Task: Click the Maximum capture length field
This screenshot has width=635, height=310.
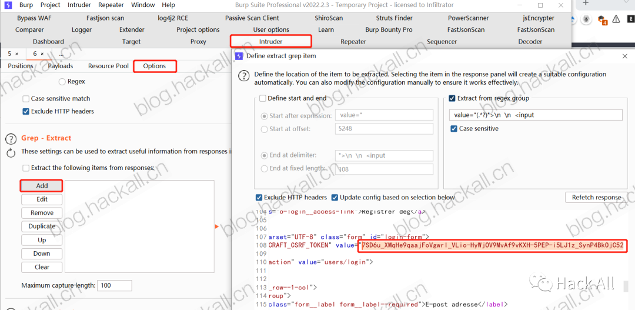Action: (x=115, y=285)
